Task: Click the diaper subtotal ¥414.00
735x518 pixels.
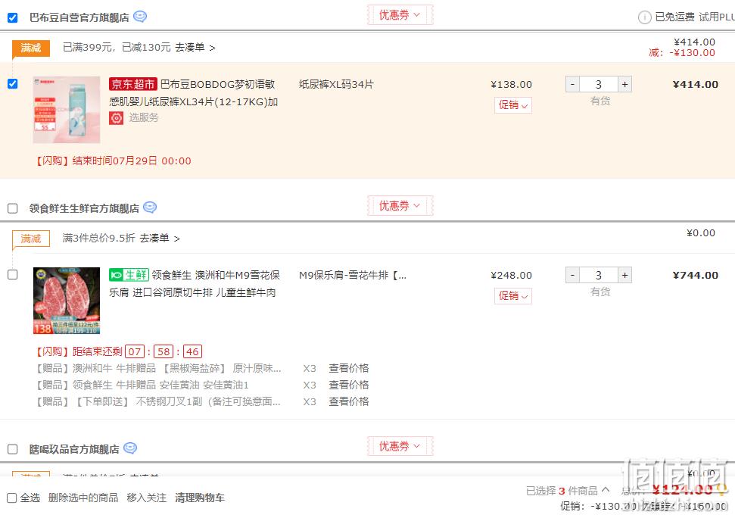Action: click(695, 84)
